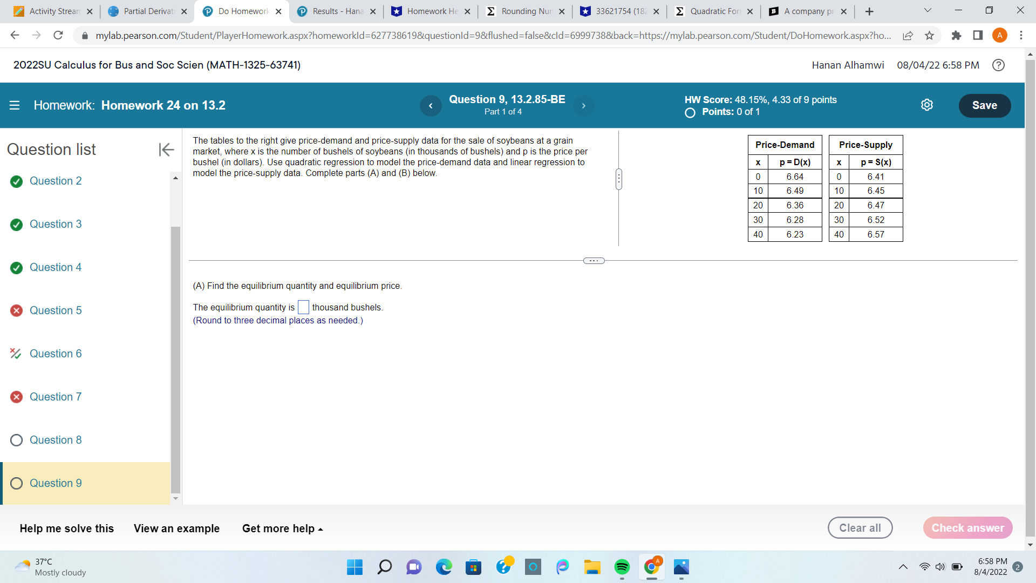Open the hamburger menu next to Homework
The width and height of the screenshot is (1036, 583).
15,105
